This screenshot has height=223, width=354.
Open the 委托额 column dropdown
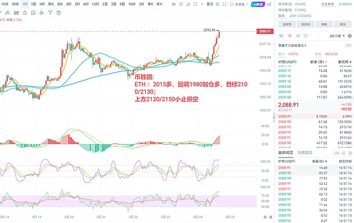(x=345, y=62)
